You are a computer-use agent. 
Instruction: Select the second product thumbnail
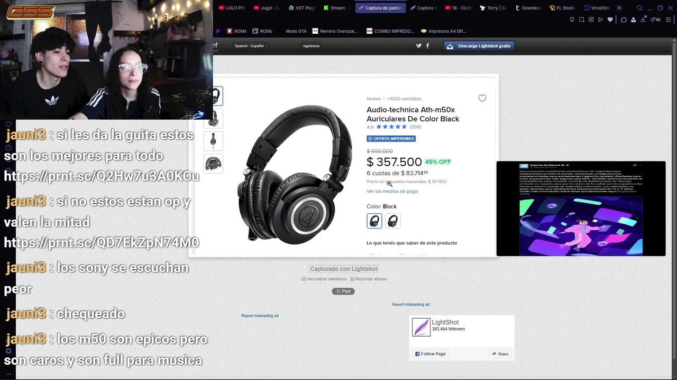213,118
